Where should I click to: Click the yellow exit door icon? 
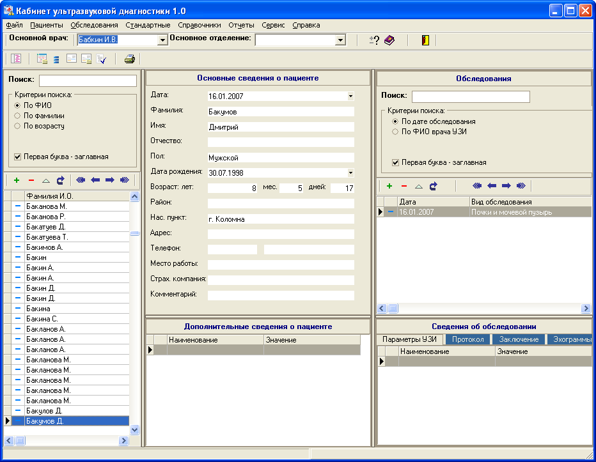(x=425, y=40)
